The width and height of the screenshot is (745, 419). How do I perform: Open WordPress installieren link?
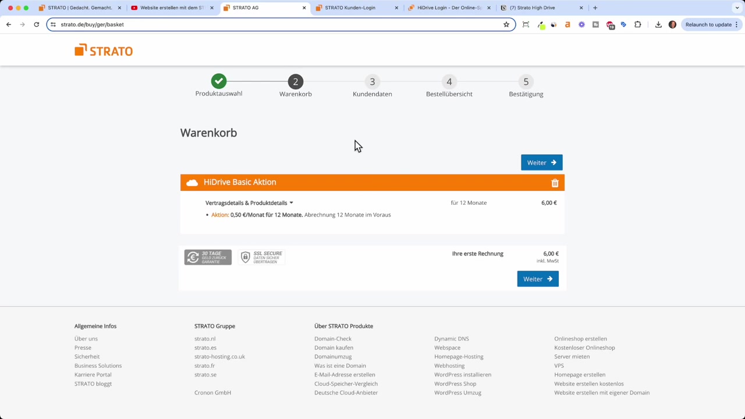[x=463, y=375]
